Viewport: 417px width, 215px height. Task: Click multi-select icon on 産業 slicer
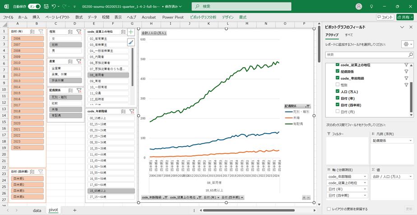pos(70,61)
